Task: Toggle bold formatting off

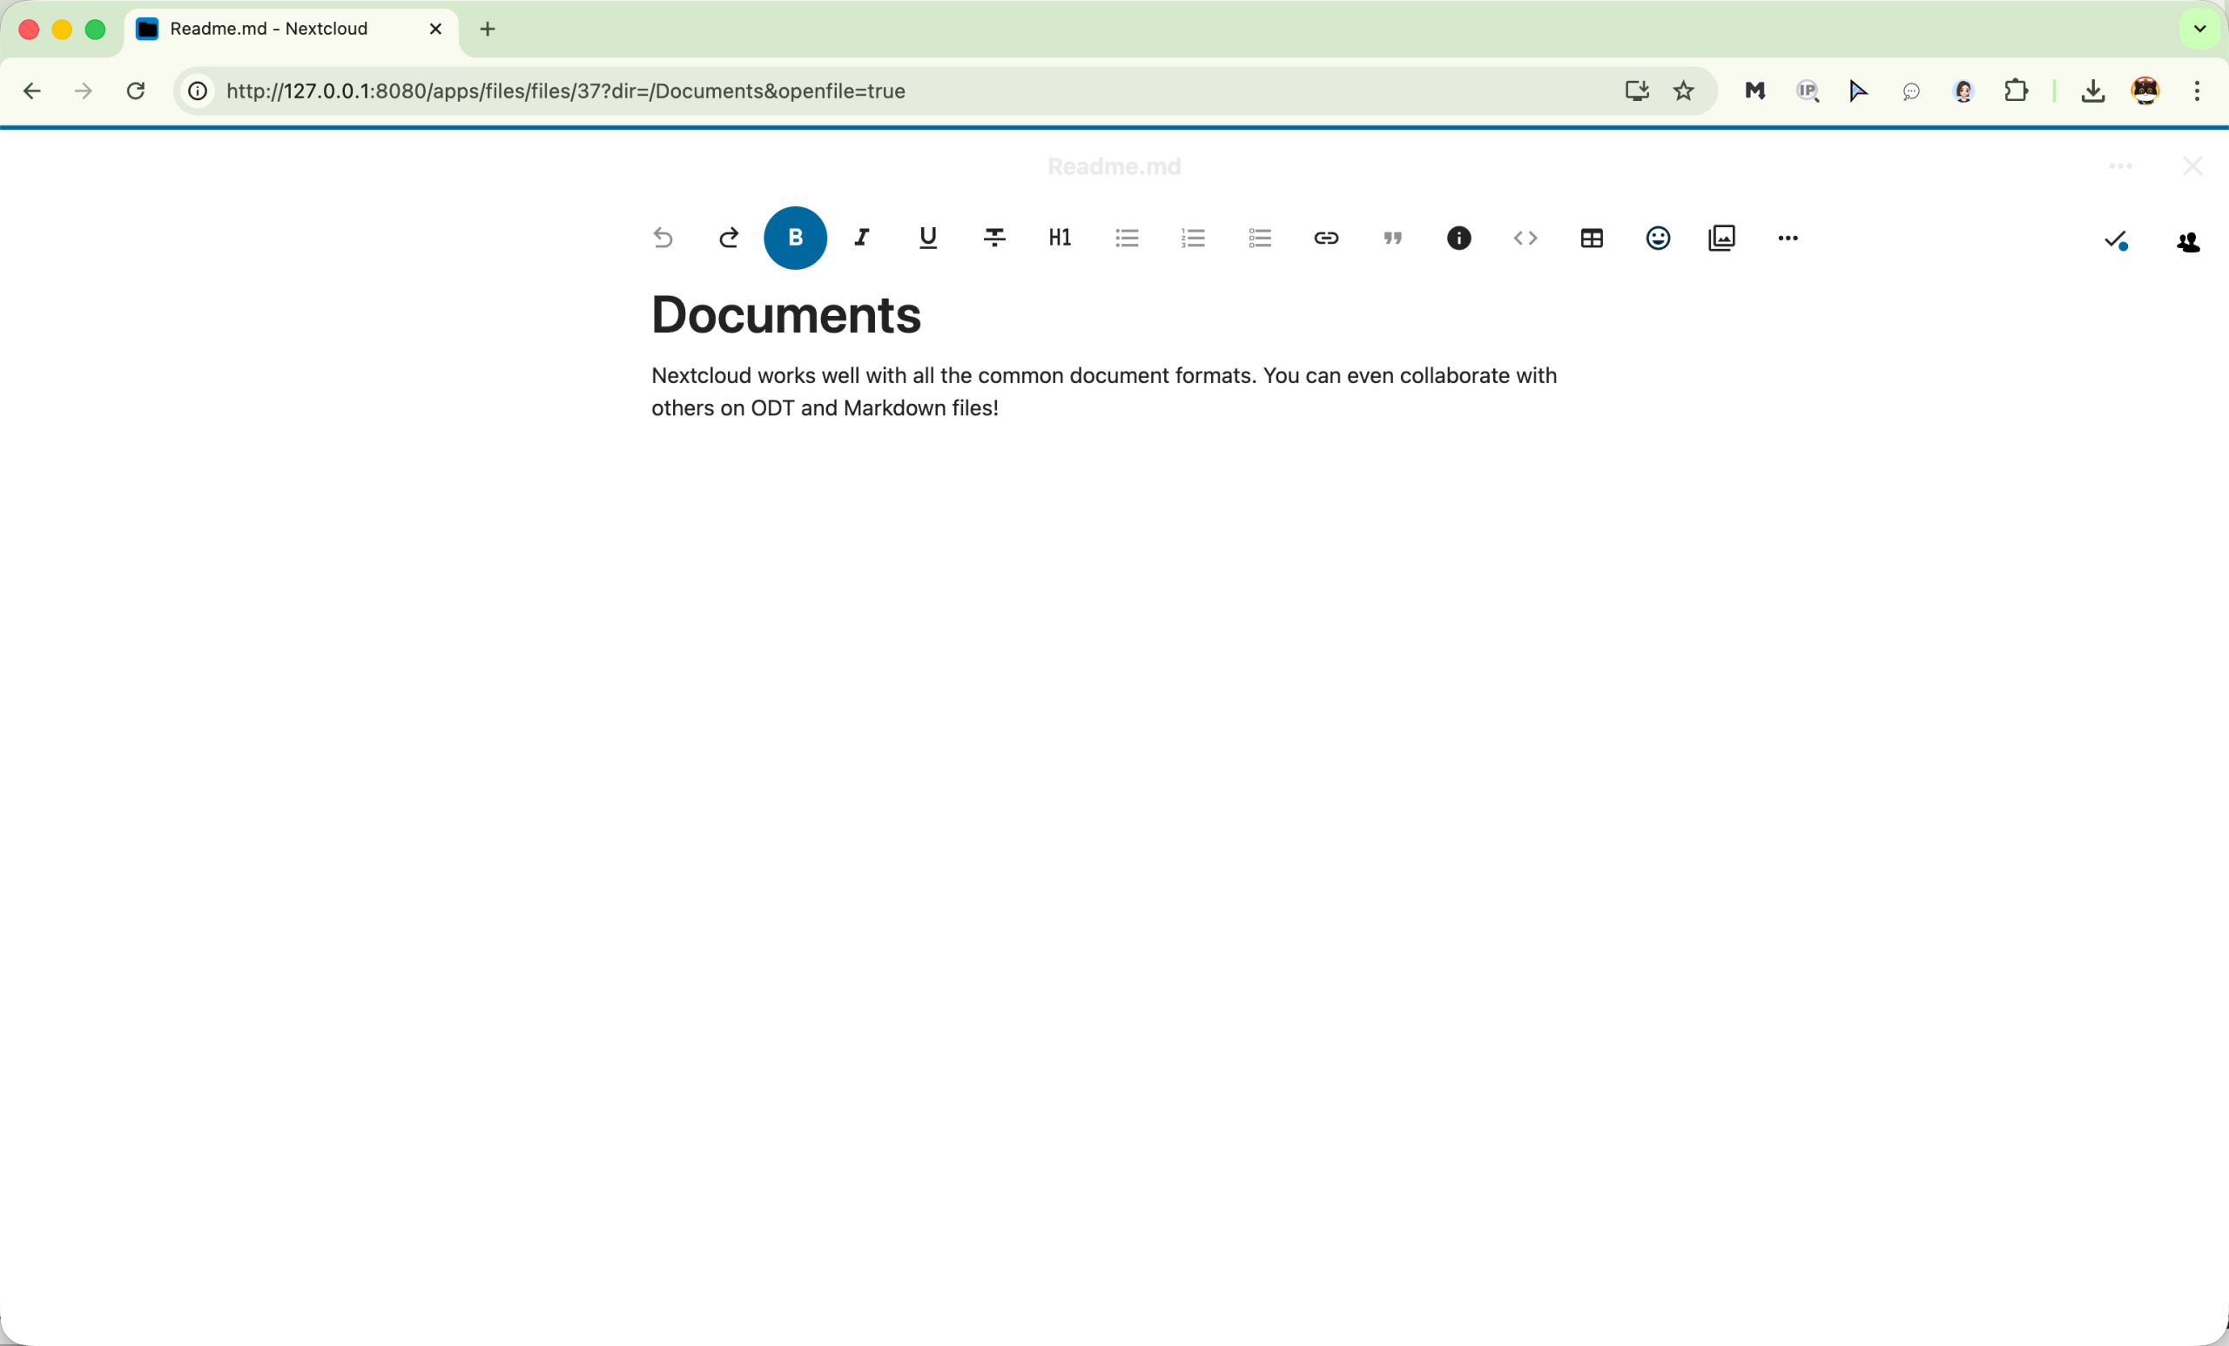Action: click(x=795, y=238)
